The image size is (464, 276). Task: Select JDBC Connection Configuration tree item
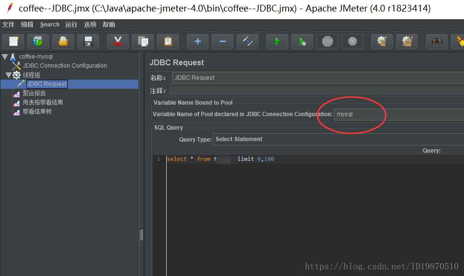[x=65, y=66]
